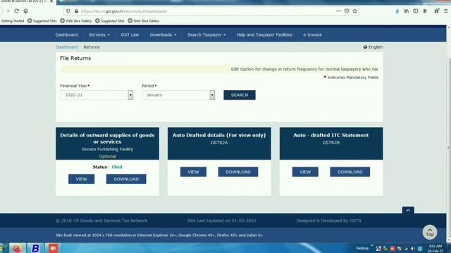Screen dimensions: 451x253
Task: Open the Getting Started bookmark
Action: 13,21
